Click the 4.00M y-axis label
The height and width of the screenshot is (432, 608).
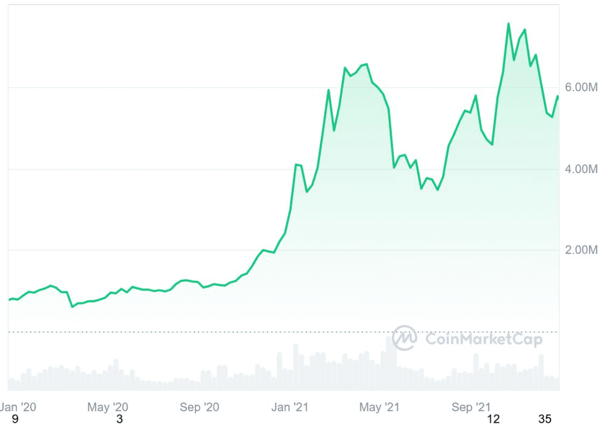[582, 170]
